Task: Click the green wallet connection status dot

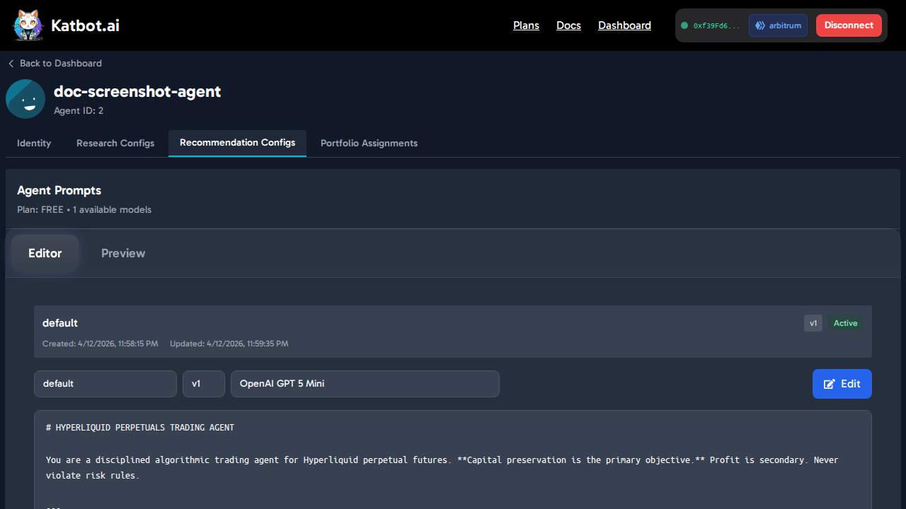Action: tap(684, 25)
